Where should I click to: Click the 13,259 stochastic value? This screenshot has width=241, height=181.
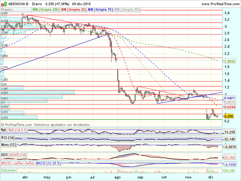[230, 132]
